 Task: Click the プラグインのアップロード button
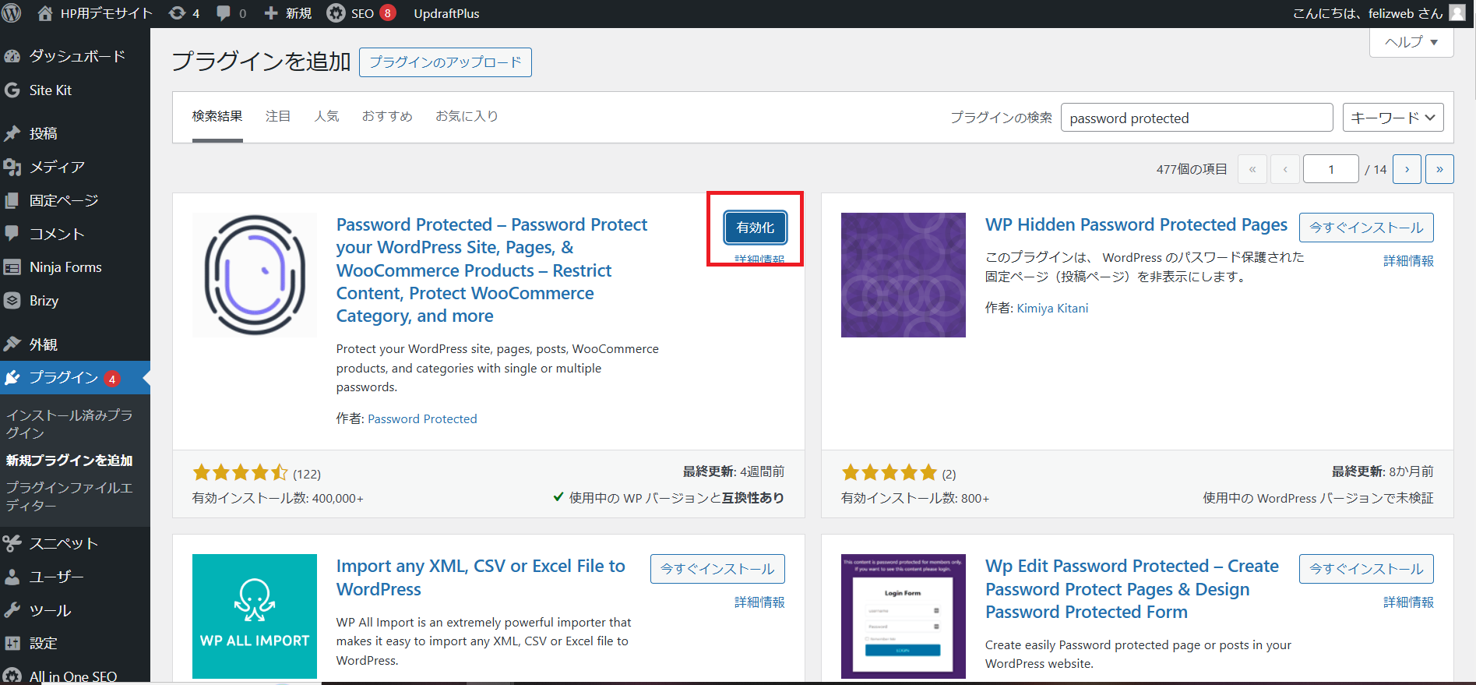click(446, 62)
